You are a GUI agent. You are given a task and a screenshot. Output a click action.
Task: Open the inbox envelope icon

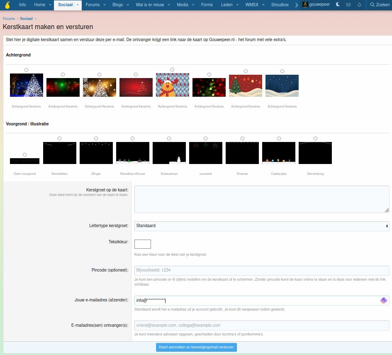[x=348, y=5]
